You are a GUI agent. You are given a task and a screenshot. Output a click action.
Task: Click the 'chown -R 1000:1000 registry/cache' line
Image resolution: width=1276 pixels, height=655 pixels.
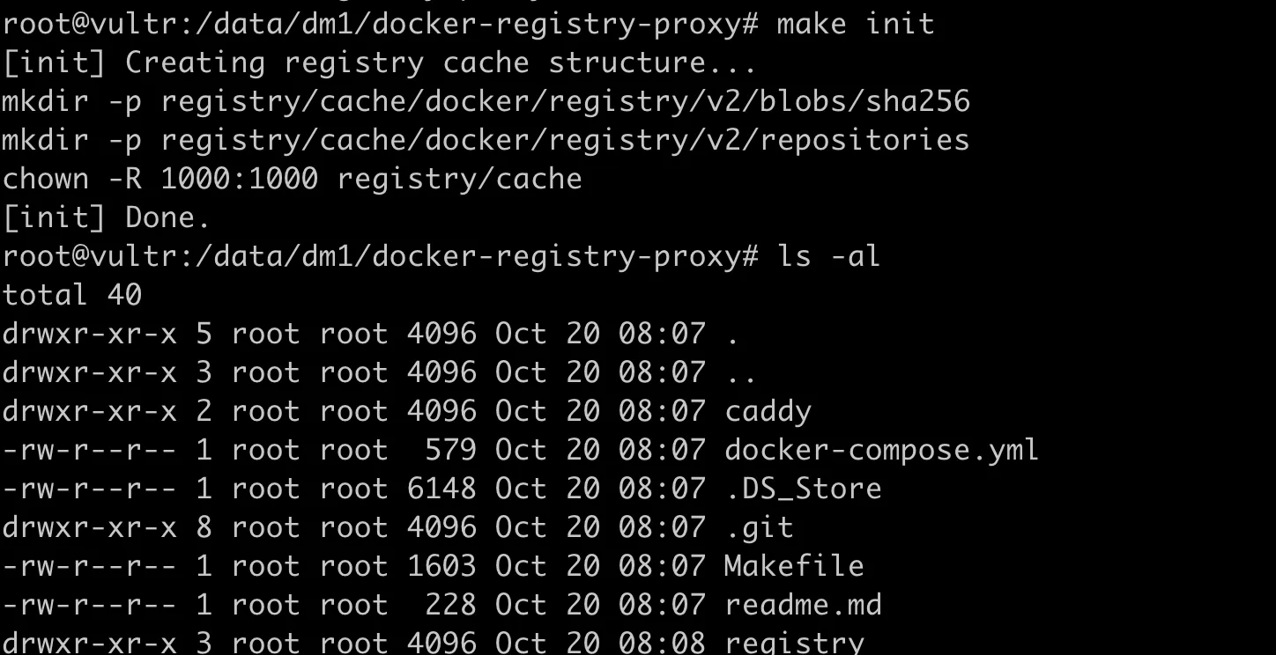292,179
